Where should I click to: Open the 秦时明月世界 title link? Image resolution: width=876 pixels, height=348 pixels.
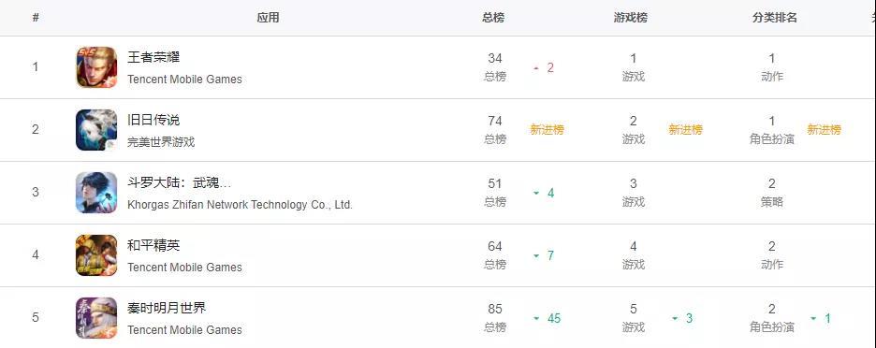(167, 308)
